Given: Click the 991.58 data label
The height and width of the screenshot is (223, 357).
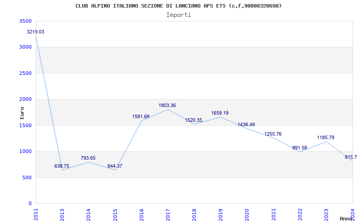Looking at the screenshot, I should [x=299, y=148].
